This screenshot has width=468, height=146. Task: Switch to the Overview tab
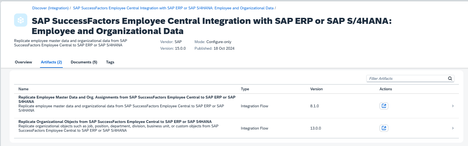point(23,62)
